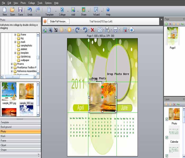Screen dimensions: 185x158
Task: Toggle checkbox of the bottom calendar layer
Action: [167, 156]
